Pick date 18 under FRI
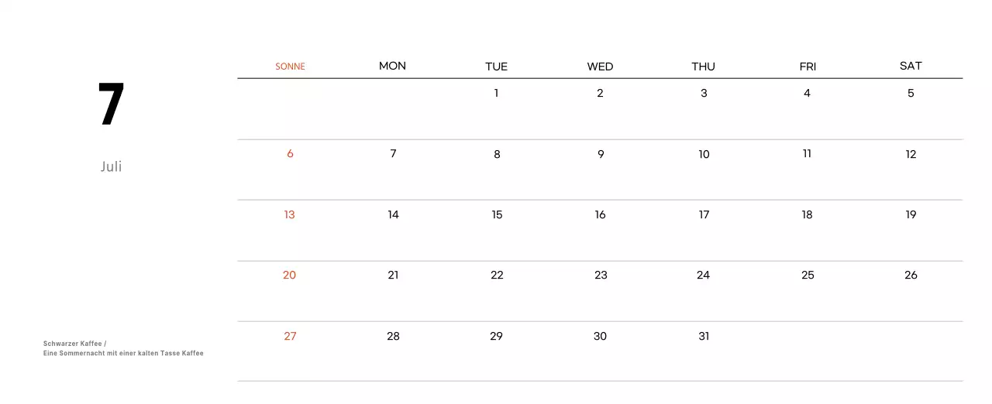Image resolution: width=992 pixels, height=404 pixels. (x=807, y=214)
